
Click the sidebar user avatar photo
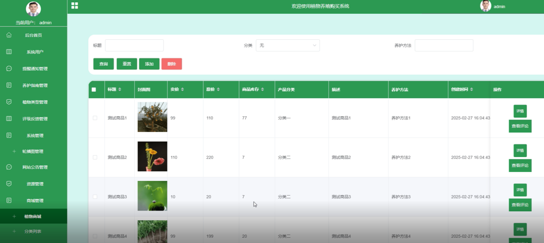[x=34, y=9]
